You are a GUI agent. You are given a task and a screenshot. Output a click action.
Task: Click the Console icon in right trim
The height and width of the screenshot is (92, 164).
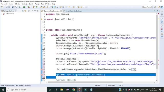(162, 37)
